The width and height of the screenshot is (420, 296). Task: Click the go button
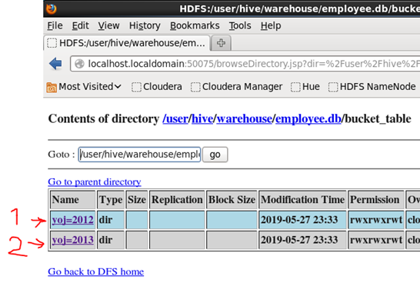click(215, 155)
